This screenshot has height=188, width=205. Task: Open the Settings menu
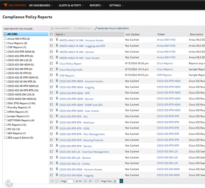click(116, 5)
